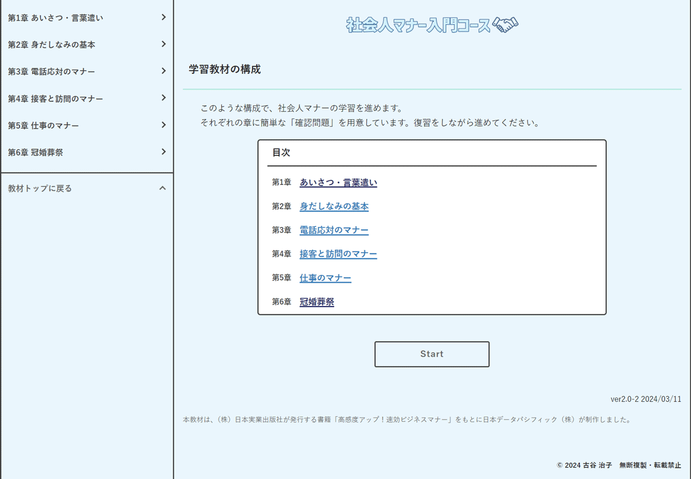
Task: Expand chevron beside 第2章 身だしなみの基本 in sidebar
Action: [163, 45]
